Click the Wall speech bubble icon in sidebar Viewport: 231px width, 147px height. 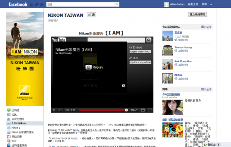click(9, 110)
